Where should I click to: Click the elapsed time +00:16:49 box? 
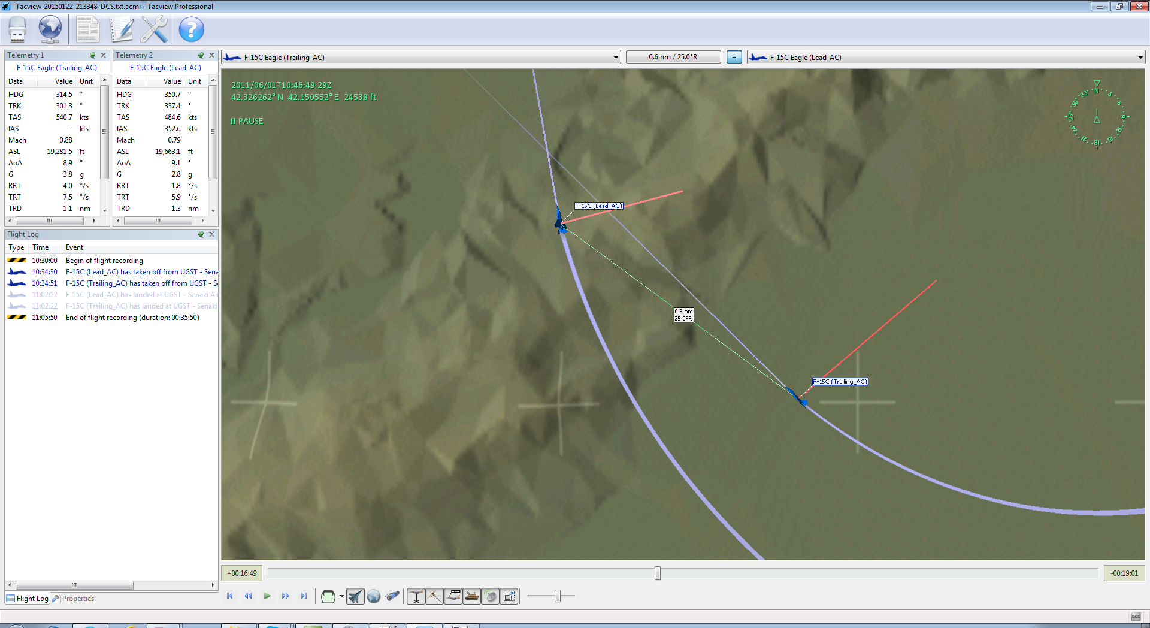pyautogui.click(x=242, y=573)
